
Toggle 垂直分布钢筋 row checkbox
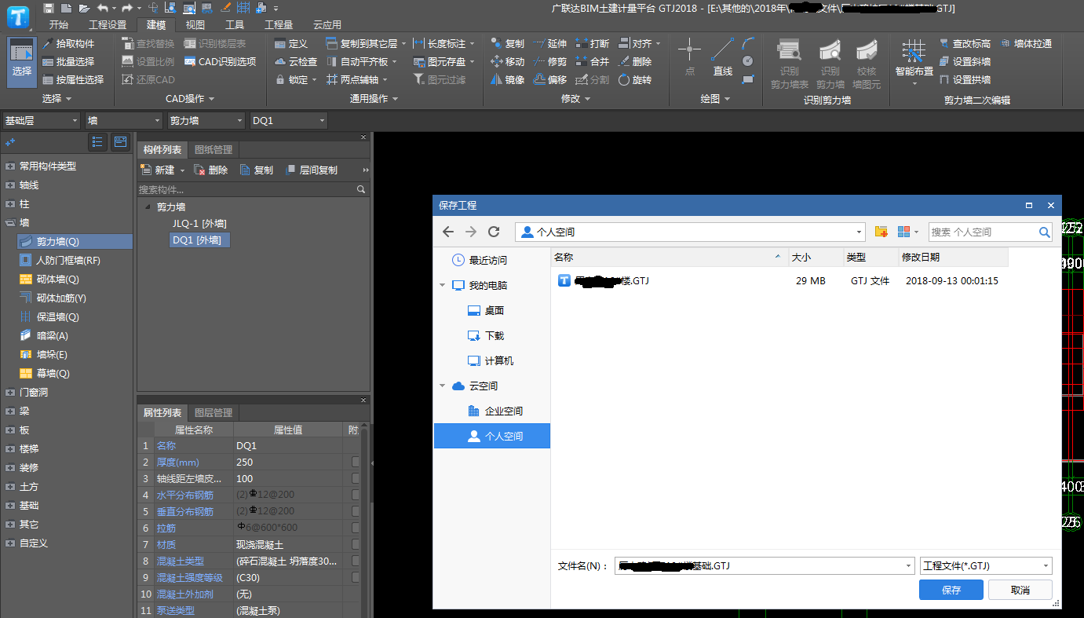point(356,511)
